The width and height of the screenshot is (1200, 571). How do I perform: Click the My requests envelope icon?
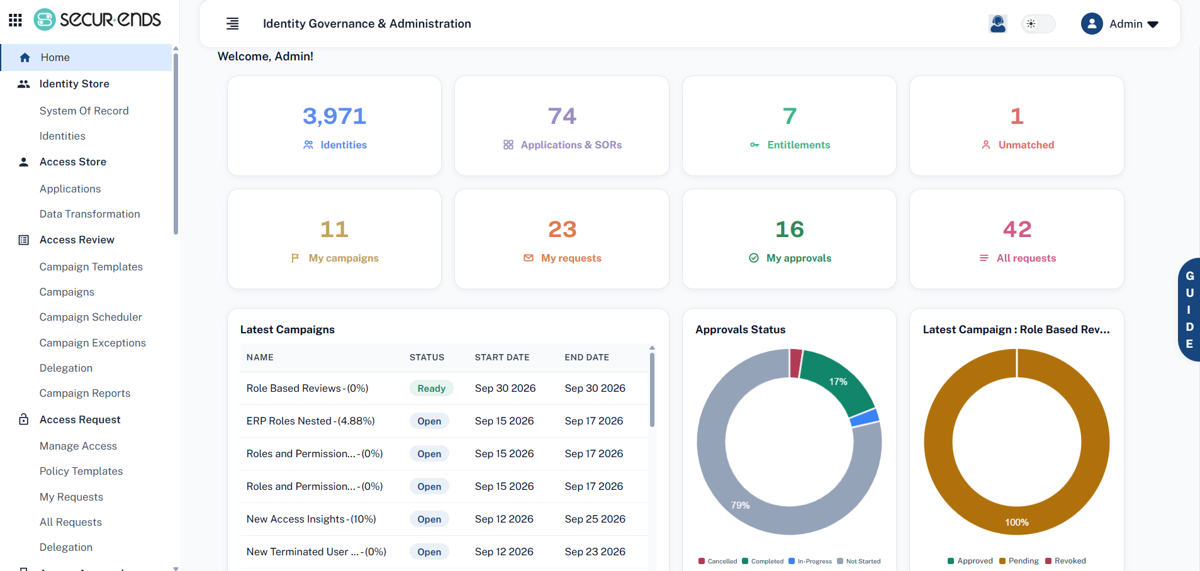click(529, 258)
